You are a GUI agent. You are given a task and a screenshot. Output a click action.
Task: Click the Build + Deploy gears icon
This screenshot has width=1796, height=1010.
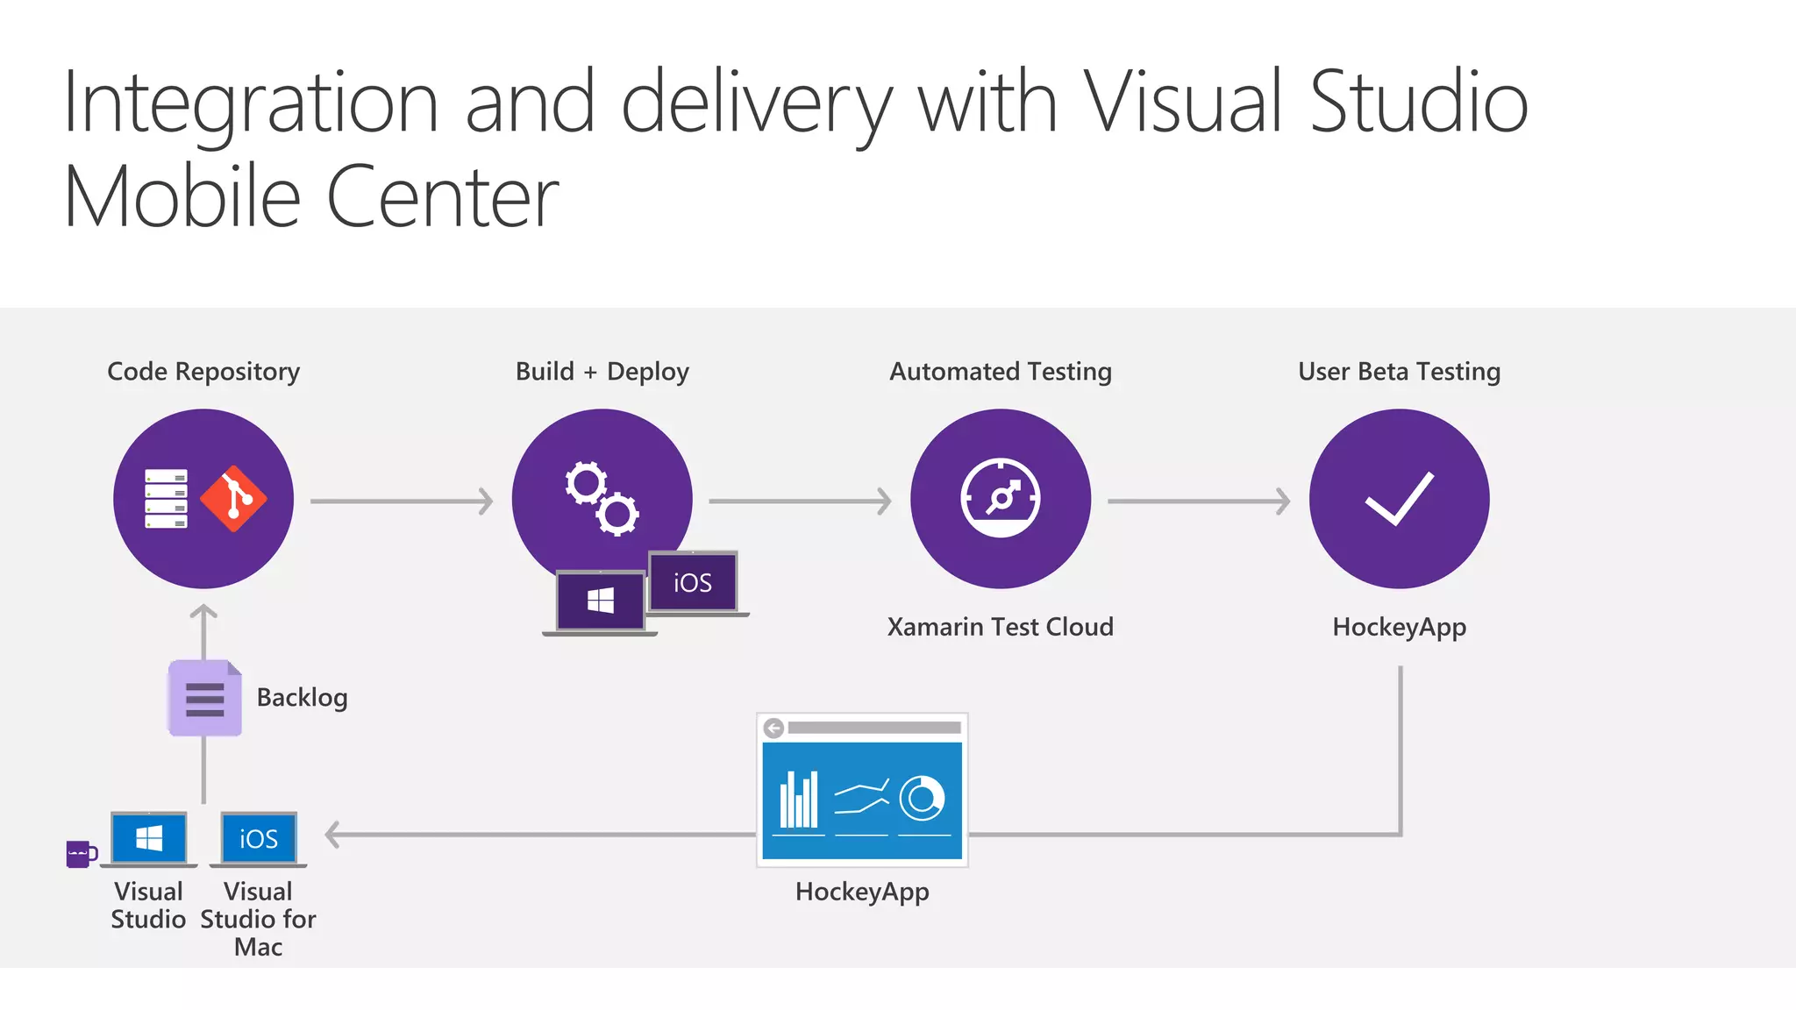click(x=602, y=497)
